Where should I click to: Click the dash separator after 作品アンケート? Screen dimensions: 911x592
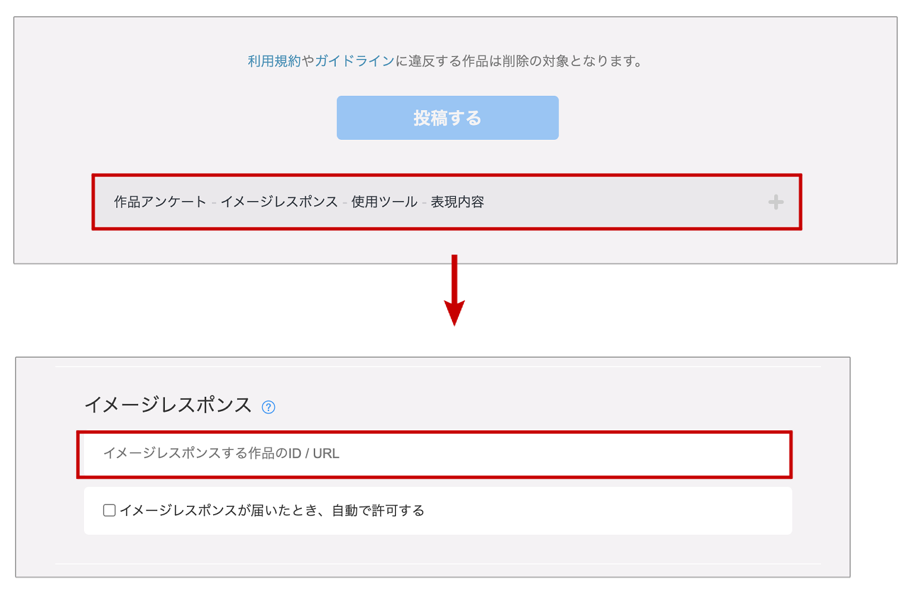[214, 203]
